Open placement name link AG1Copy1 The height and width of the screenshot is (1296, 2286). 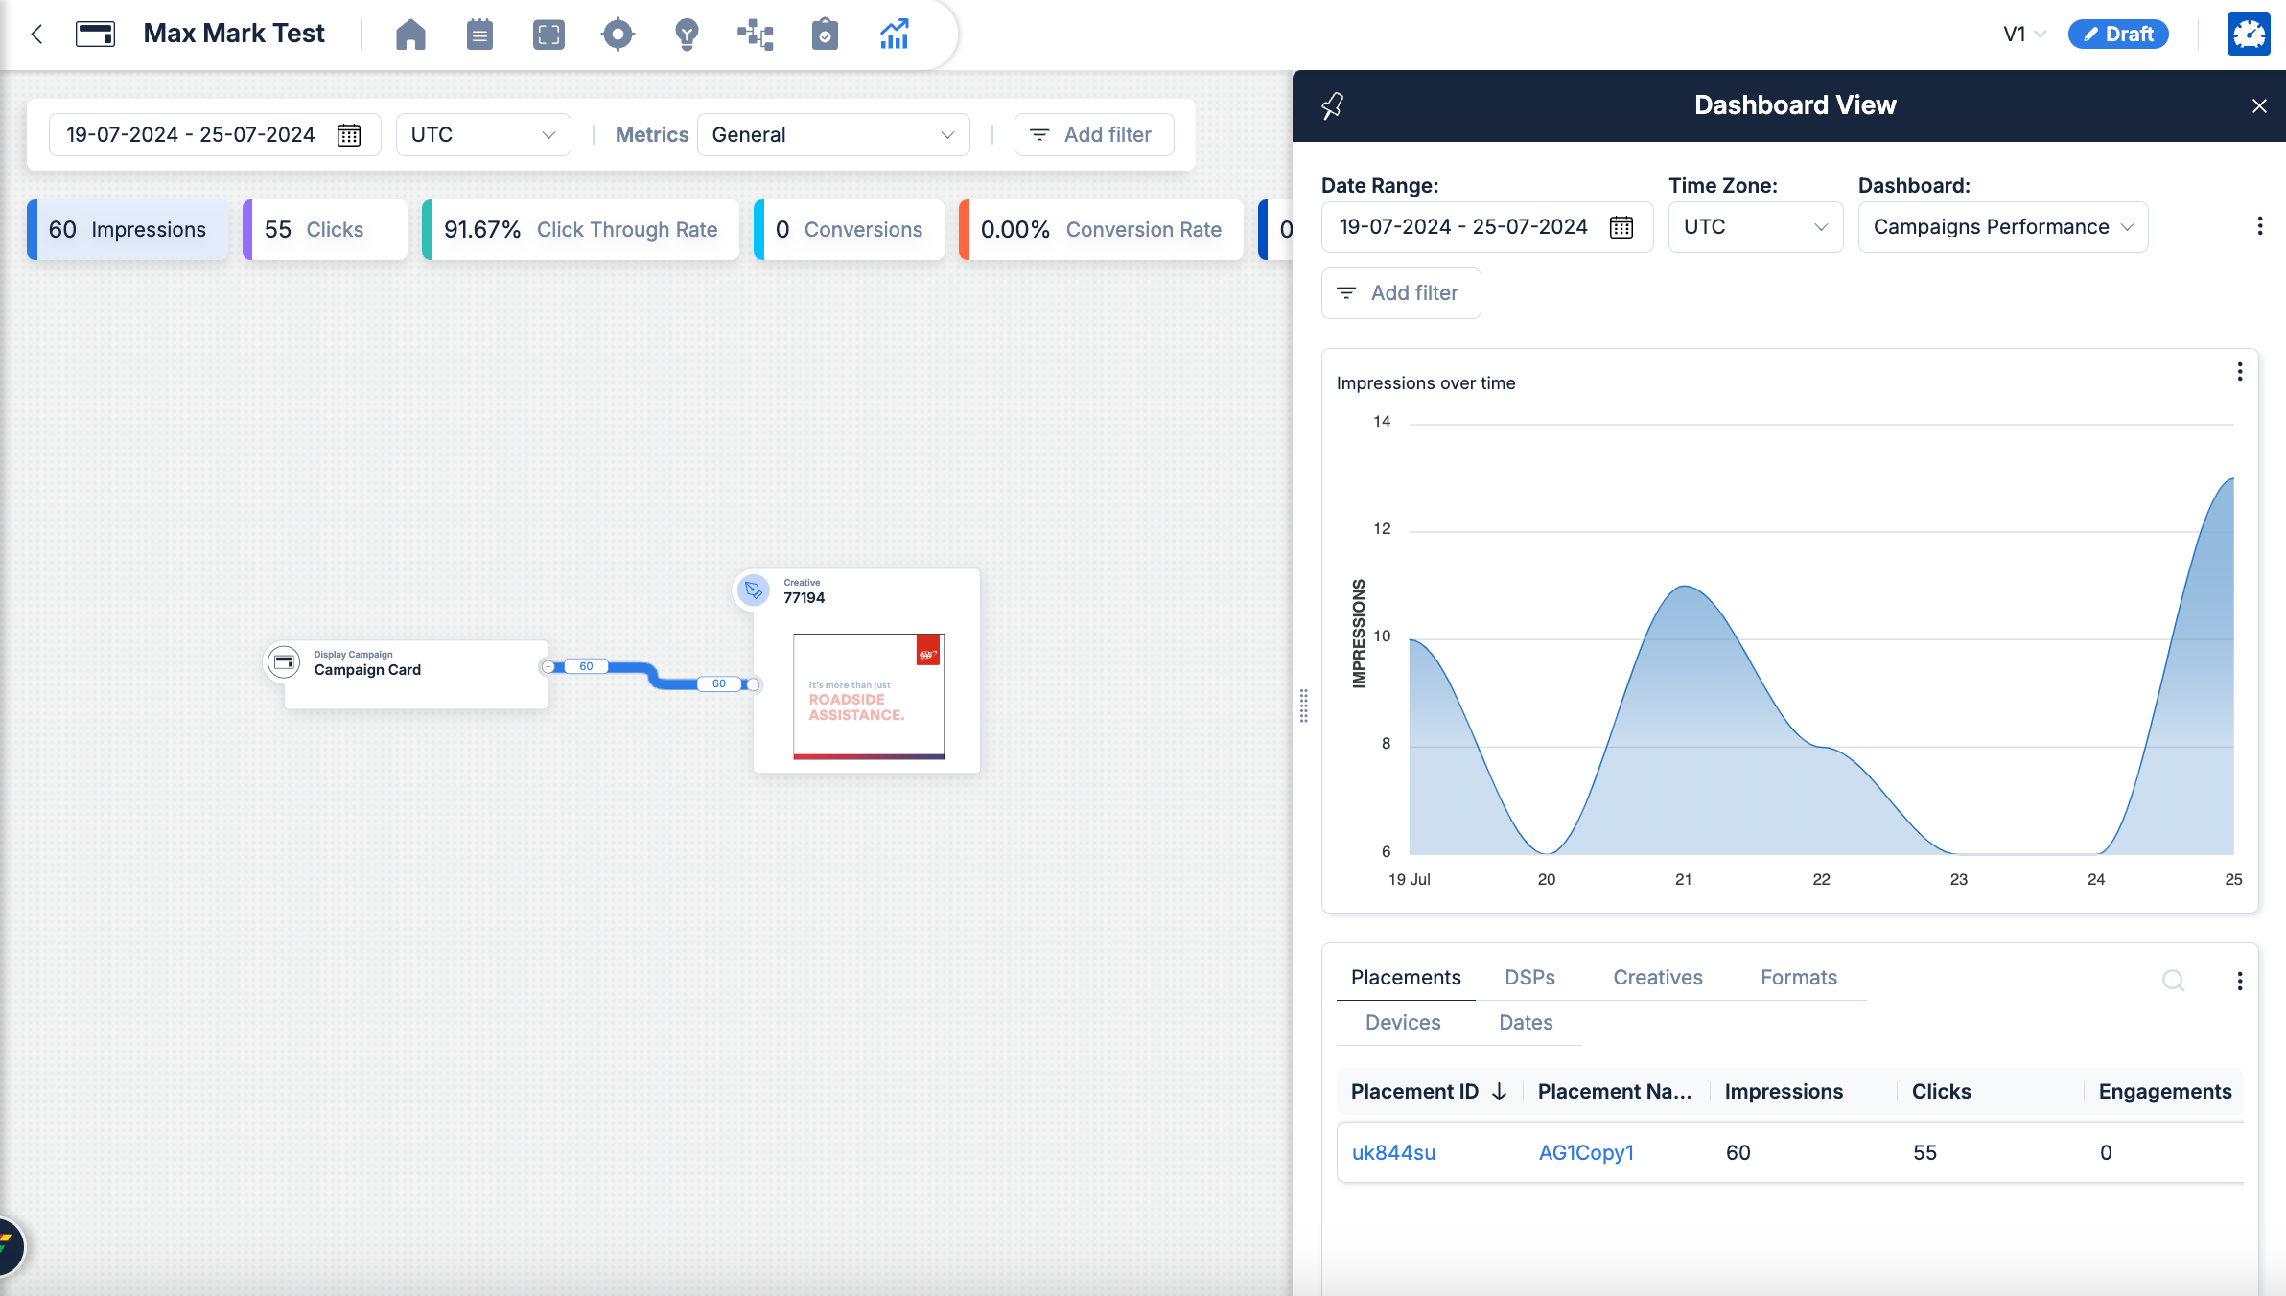point(1586,1153)
